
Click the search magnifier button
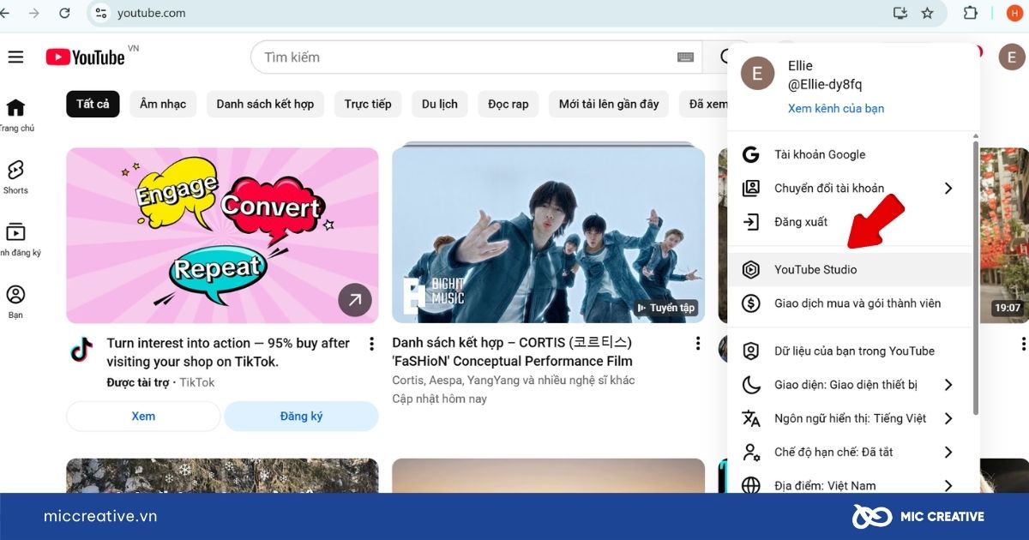tap(724, 57)
